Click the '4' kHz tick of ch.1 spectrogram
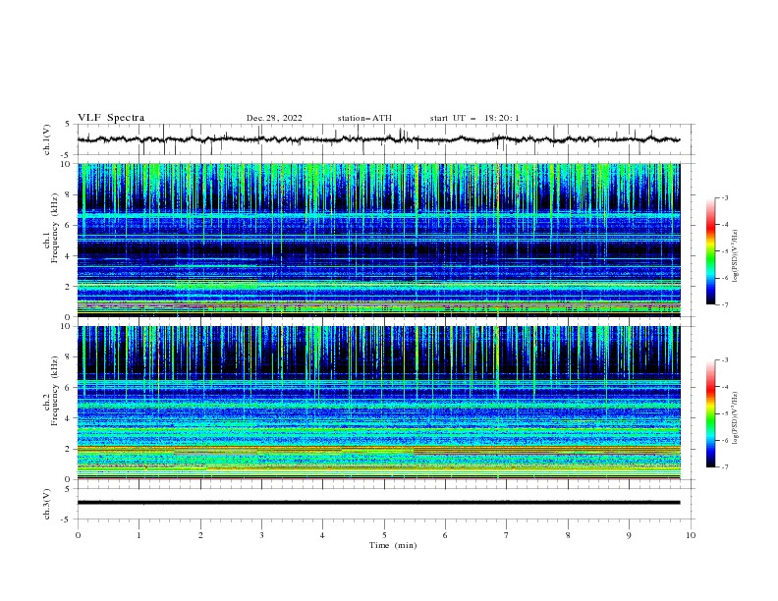778x601 pixels. [x=68, y=256]
